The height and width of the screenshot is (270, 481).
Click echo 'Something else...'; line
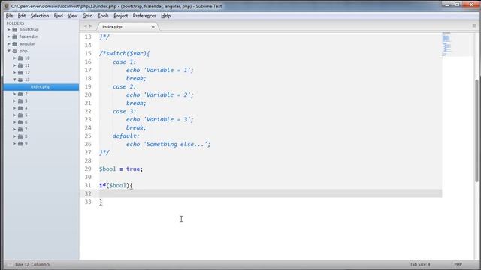(168, 144)
